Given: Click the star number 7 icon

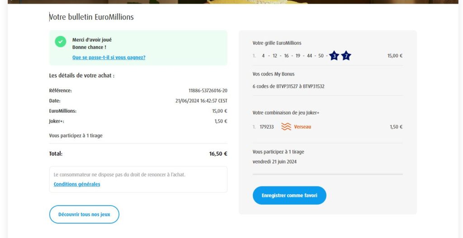Looking at the screenshot, I should (346, 56).
